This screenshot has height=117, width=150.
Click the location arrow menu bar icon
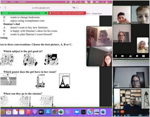pos(66,2)
